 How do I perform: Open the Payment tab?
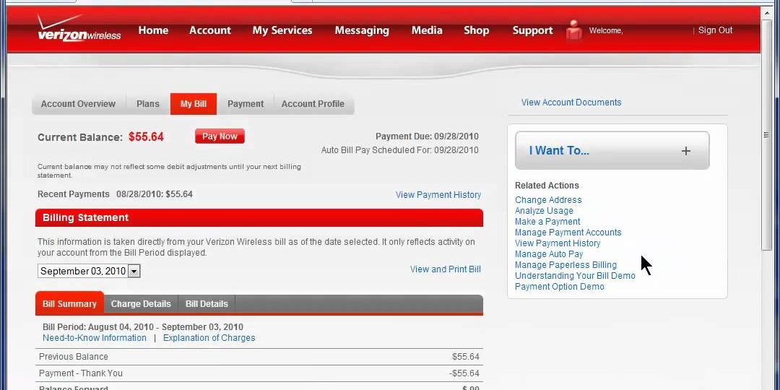(x=246, y=104)
